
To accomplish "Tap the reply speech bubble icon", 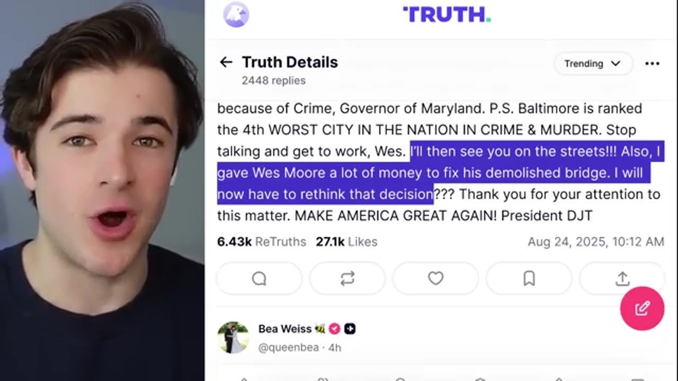I will 259,278.
